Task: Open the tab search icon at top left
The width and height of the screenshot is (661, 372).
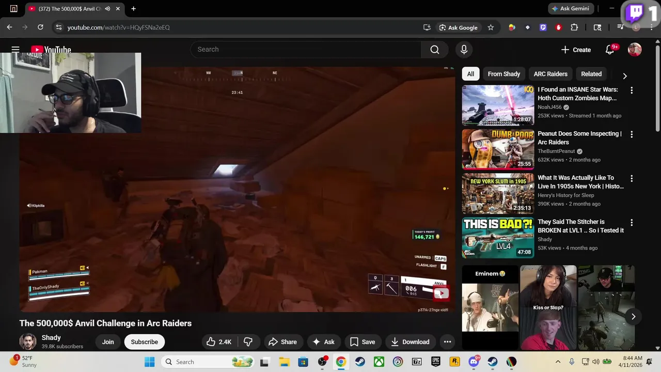Action: point(14,9)
